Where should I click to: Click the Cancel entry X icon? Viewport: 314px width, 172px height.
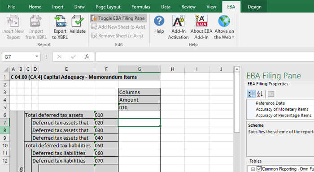point(59,57)
